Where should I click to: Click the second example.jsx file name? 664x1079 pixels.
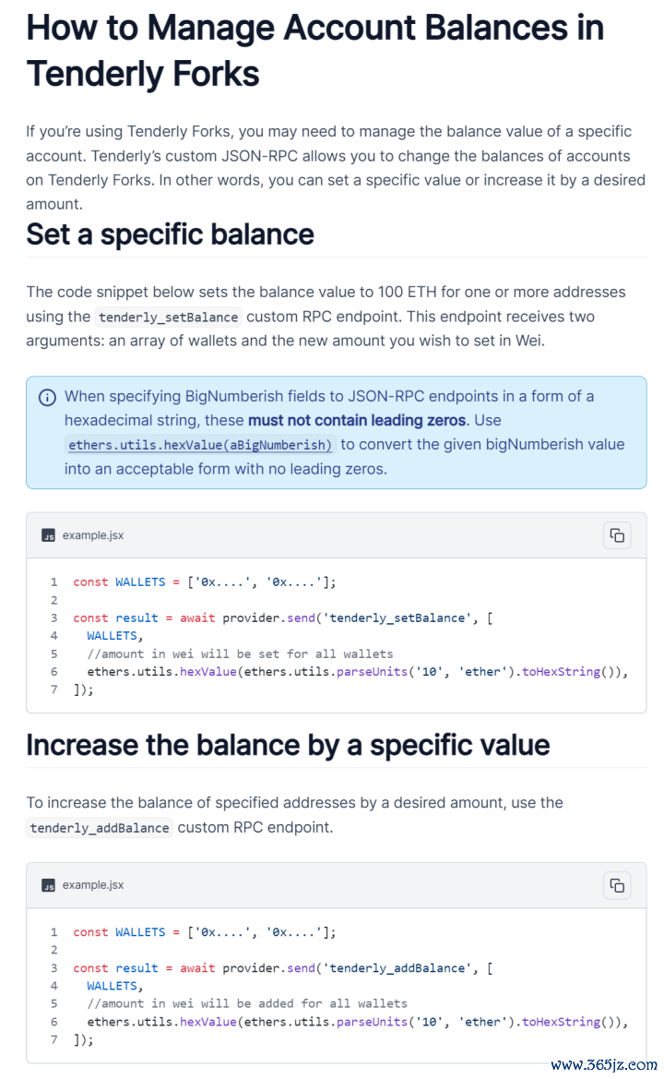(93, 885)
